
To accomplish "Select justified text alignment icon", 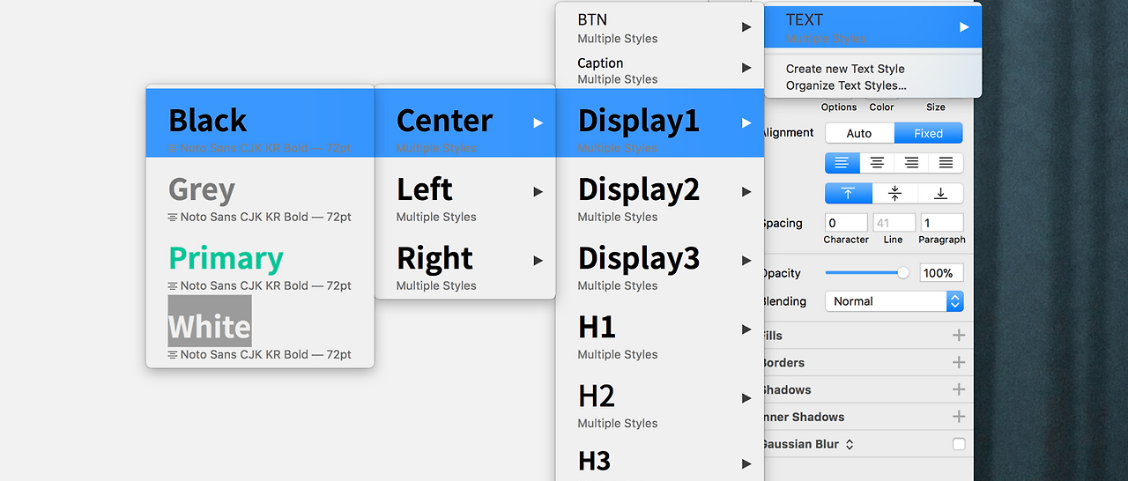I will pyautogui.click(x=946, y=163).
